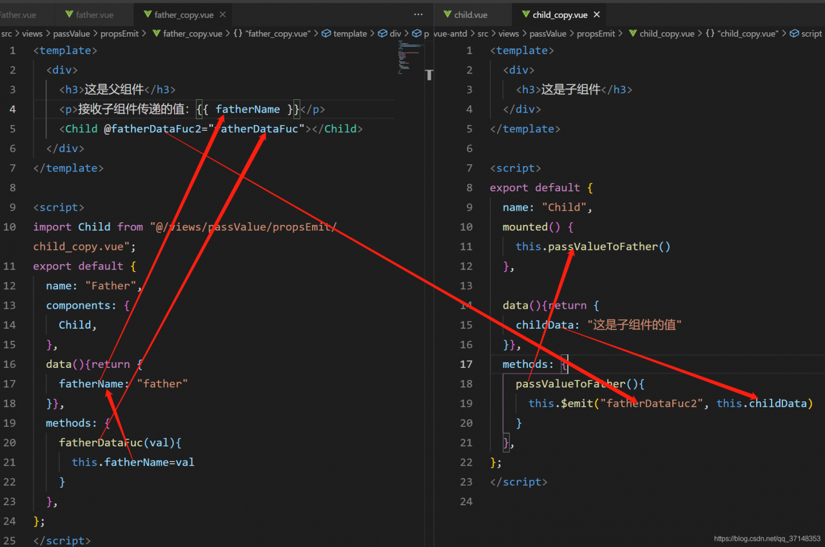Click '这是子组件' heading text in right editor
Image resolution: width=825 pixels, height=547 pixels.
pyautogui.click(x=571, y=90)
